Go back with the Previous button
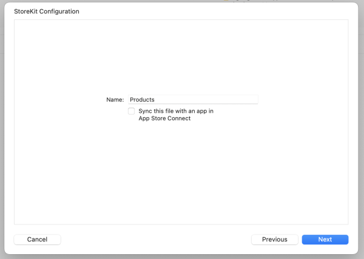This screenshot has width=364, height=259. [274, 240]
